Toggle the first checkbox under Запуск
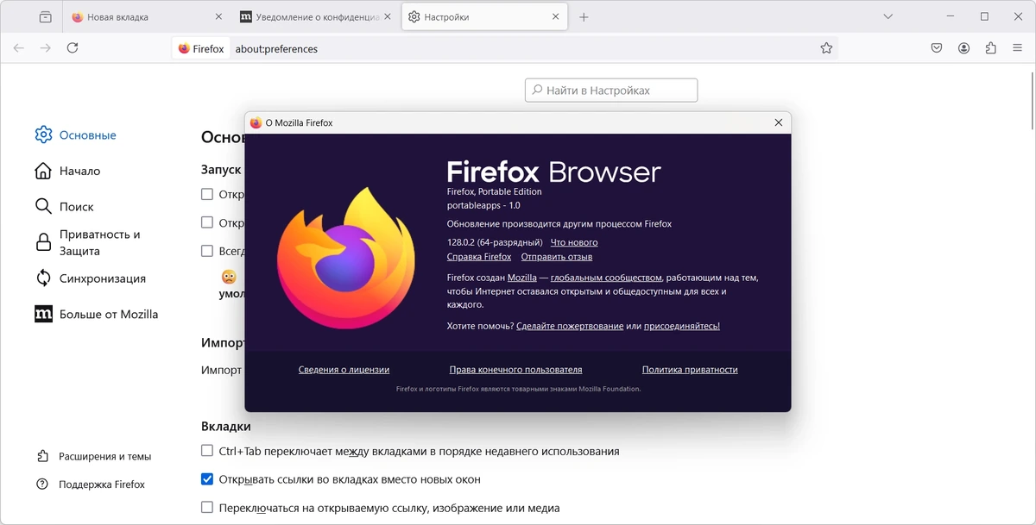This screenshot has width=1036, height=525. [x=207, y=194]
